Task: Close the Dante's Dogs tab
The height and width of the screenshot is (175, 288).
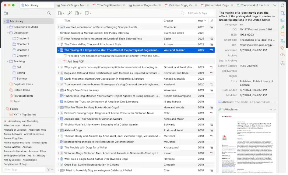Action: [x=88, y=5]
